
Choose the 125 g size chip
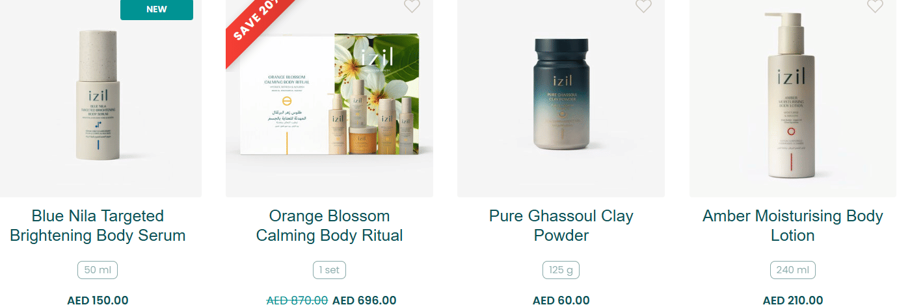[561, 270]
